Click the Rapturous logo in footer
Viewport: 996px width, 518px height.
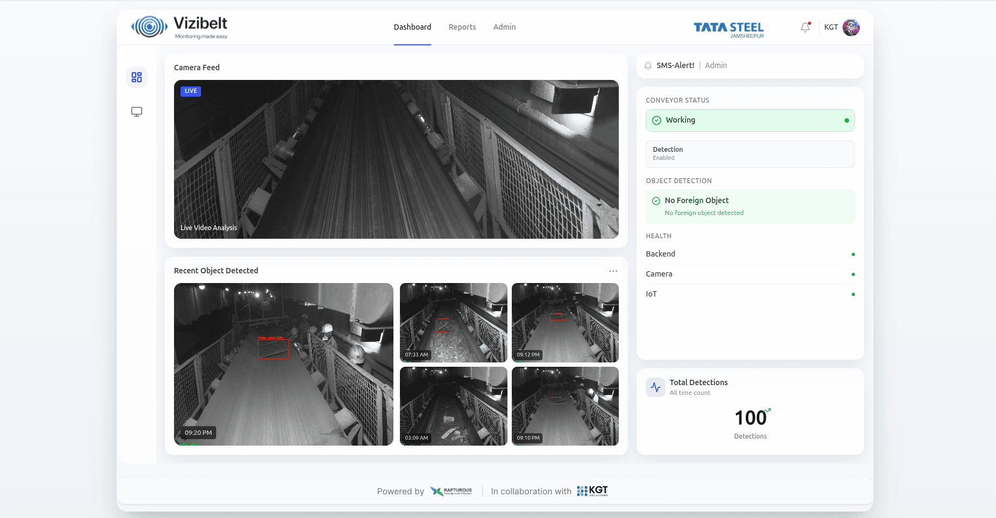pyautogui.click(x=451, y=491)
